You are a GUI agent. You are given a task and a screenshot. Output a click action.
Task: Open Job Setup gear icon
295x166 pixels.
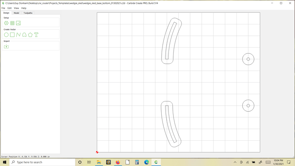[6, 23]
